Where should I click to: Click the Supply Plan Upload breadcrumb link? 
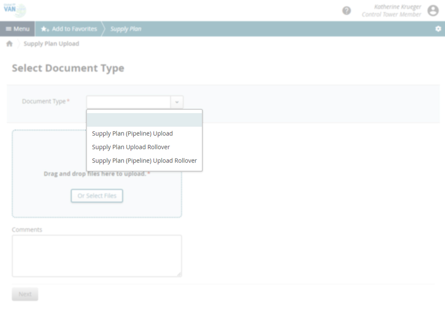pyautogui.click(x=51, y=44)
